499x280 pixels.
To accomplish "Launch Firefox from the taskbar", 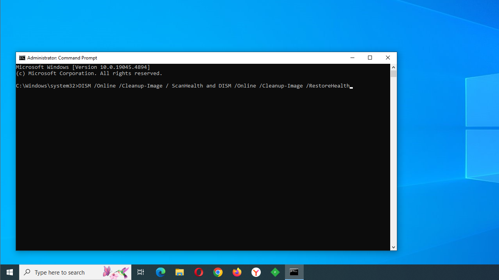I will click(x=237, y=272).
